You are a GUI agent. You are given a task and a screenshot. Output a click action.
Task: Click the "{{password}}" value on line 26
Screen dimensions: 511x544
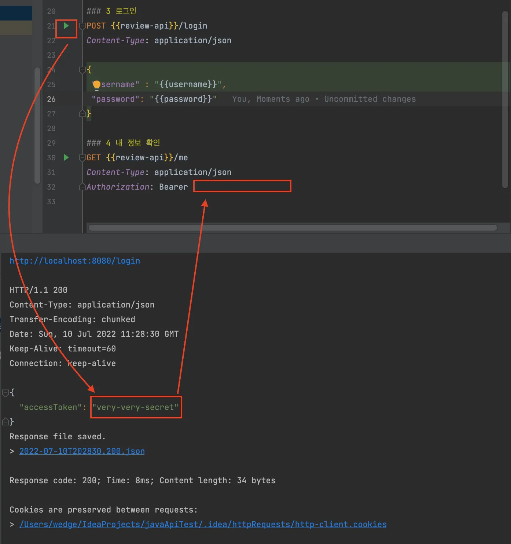point(183,99)
